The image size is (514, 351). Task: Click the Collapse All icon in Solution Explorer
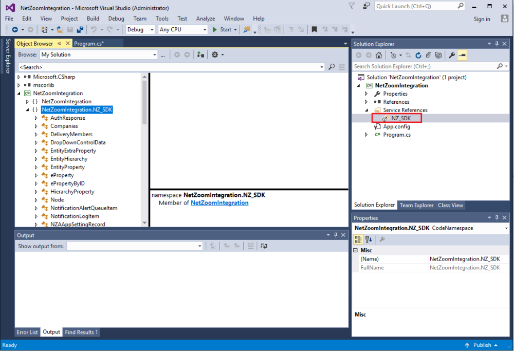click(429, 55)
